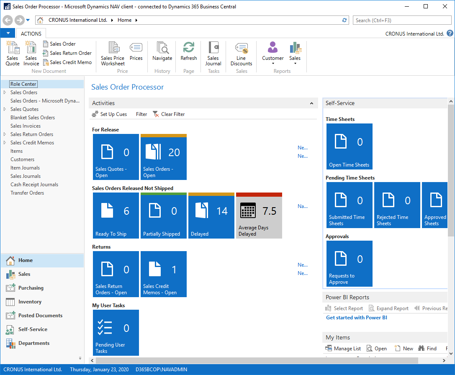Click the Help question mark icon
Screen dimensions: 455x375
pyautogui.click(x=450, y=33)
